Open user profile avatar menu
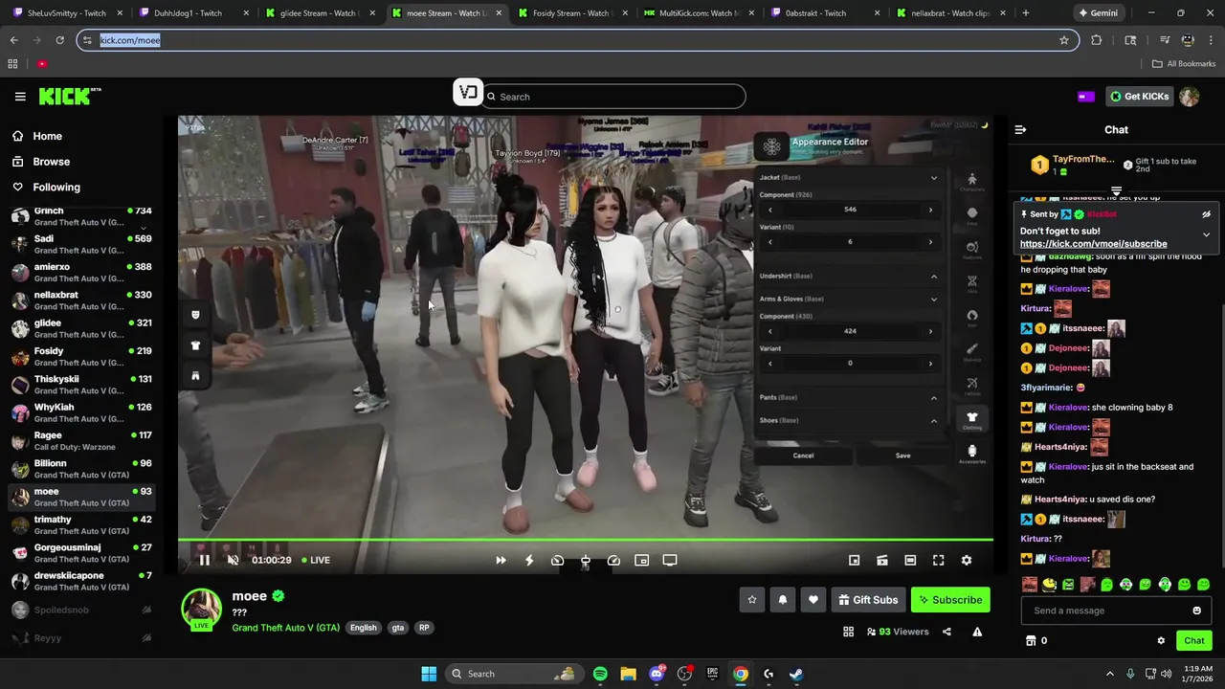This screenshot has height=689, width=1225. click(x=1190, y=97)
